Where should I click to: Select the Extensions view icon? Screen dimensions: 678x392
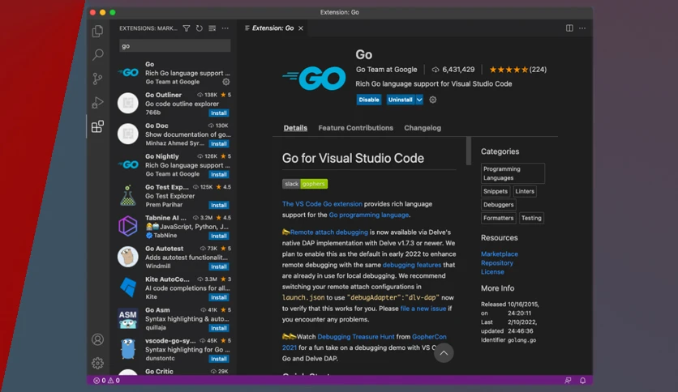[97, 126]
